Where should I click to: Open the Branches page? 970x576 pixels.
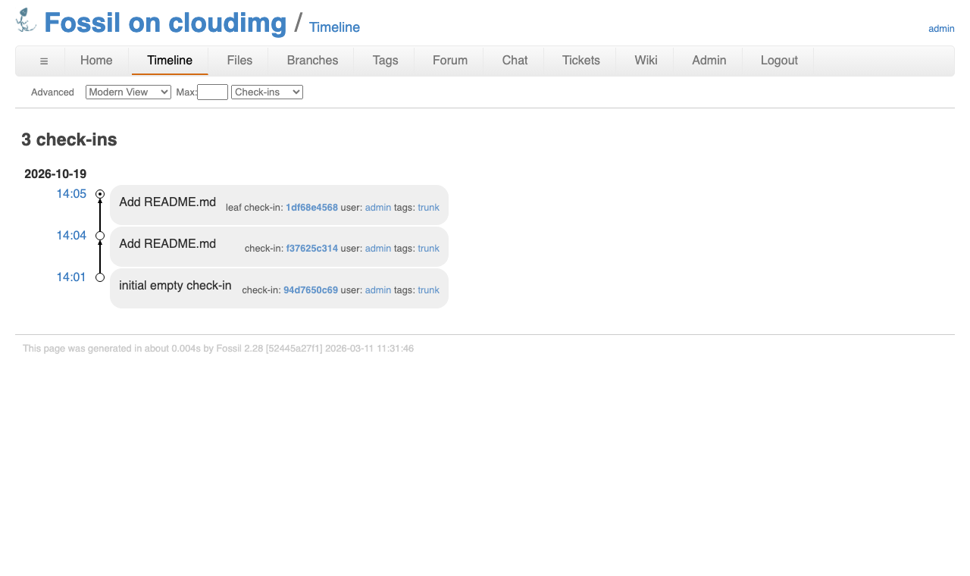pos(312,61)
